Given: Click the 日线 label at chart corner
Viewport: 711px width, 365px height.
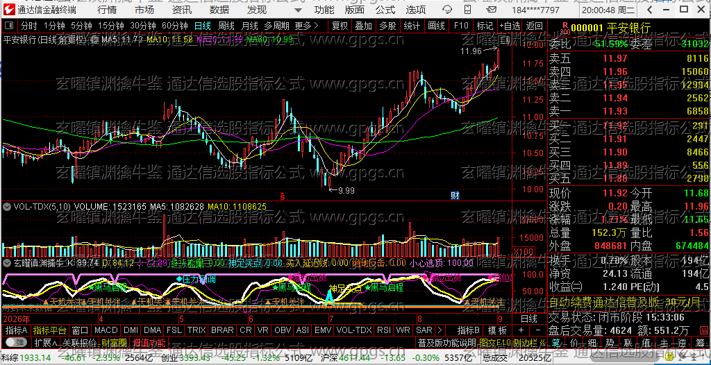Looking at the screenshot, I should (x=528, y=319).
